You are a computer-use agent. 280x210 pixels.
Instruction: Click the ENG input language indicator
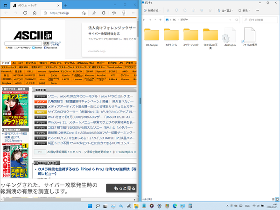coord(247,206)
